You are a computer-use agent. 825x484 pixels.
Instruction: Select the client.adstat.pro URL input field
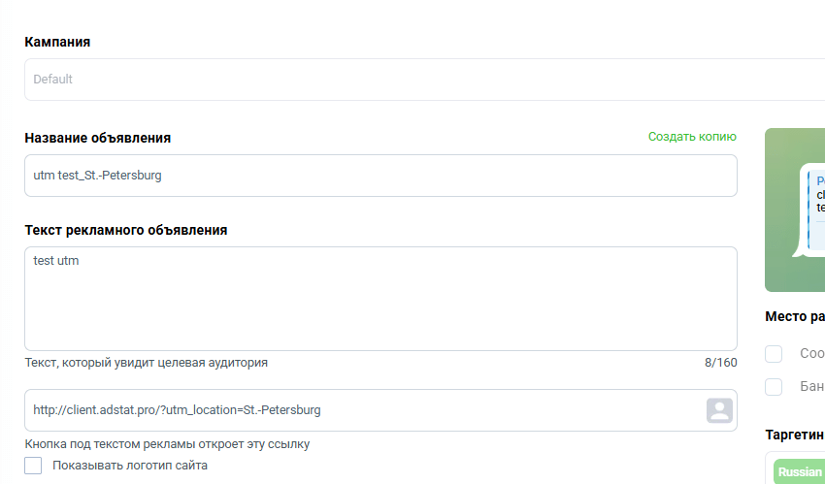363,410
